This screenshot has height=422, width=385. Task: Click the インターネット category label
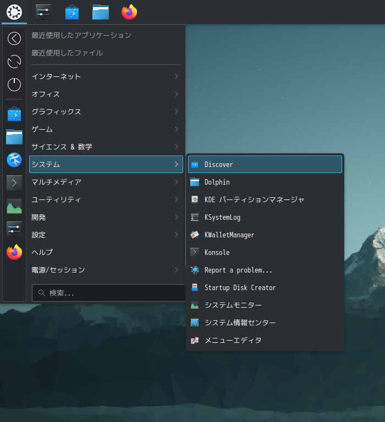tap(56, 76)
